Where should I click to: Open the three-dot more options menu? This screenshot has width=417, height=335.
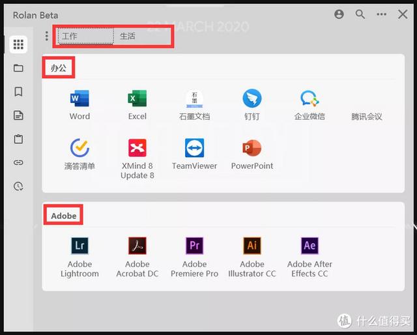(381, 14)
